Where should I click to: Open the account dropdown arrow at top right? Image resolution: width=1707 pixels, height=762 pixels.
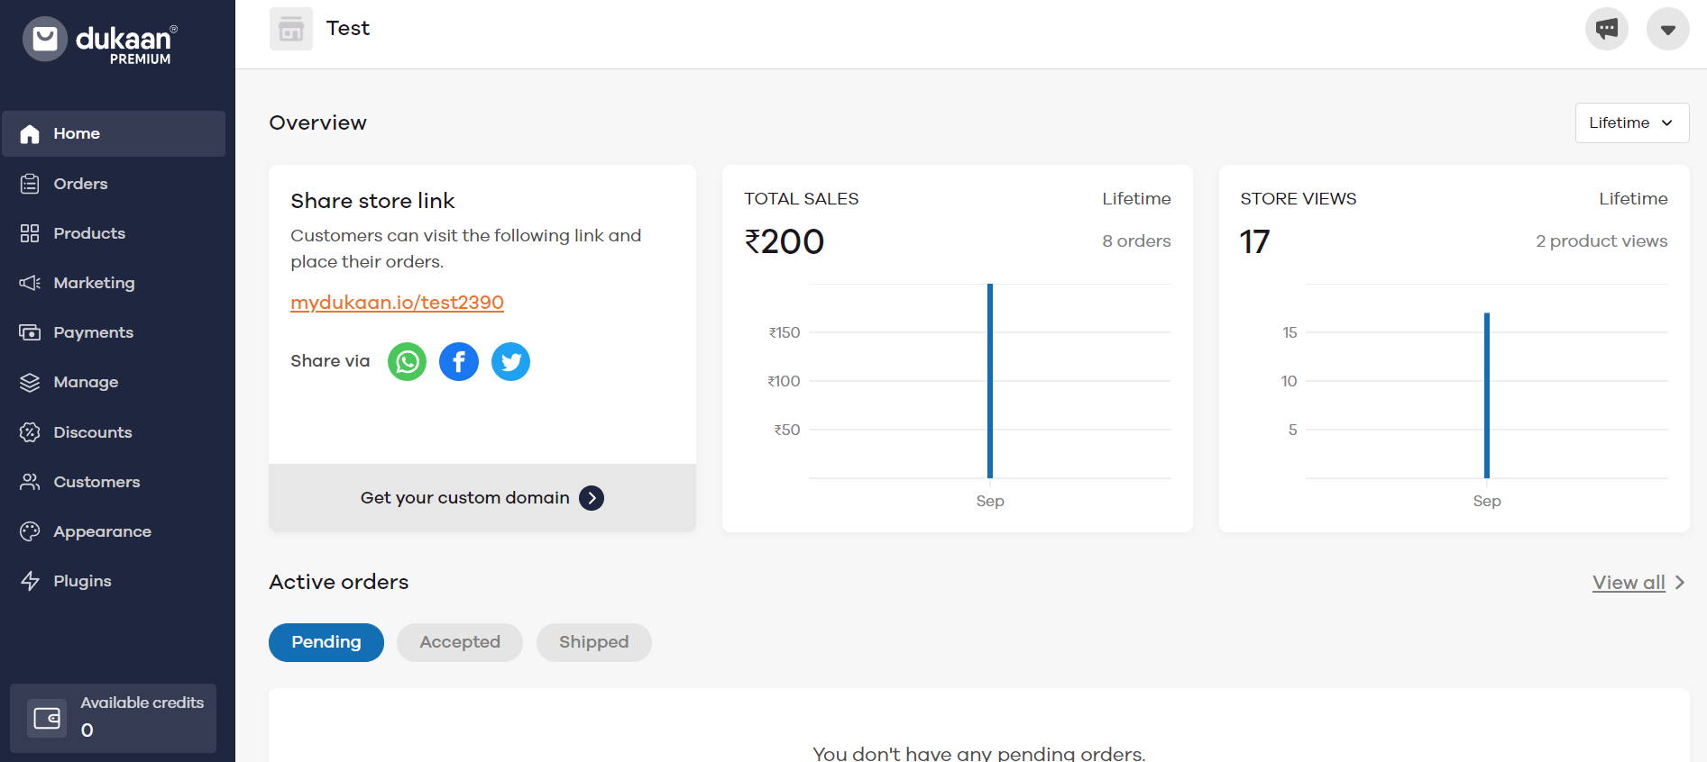(1668, 29)
